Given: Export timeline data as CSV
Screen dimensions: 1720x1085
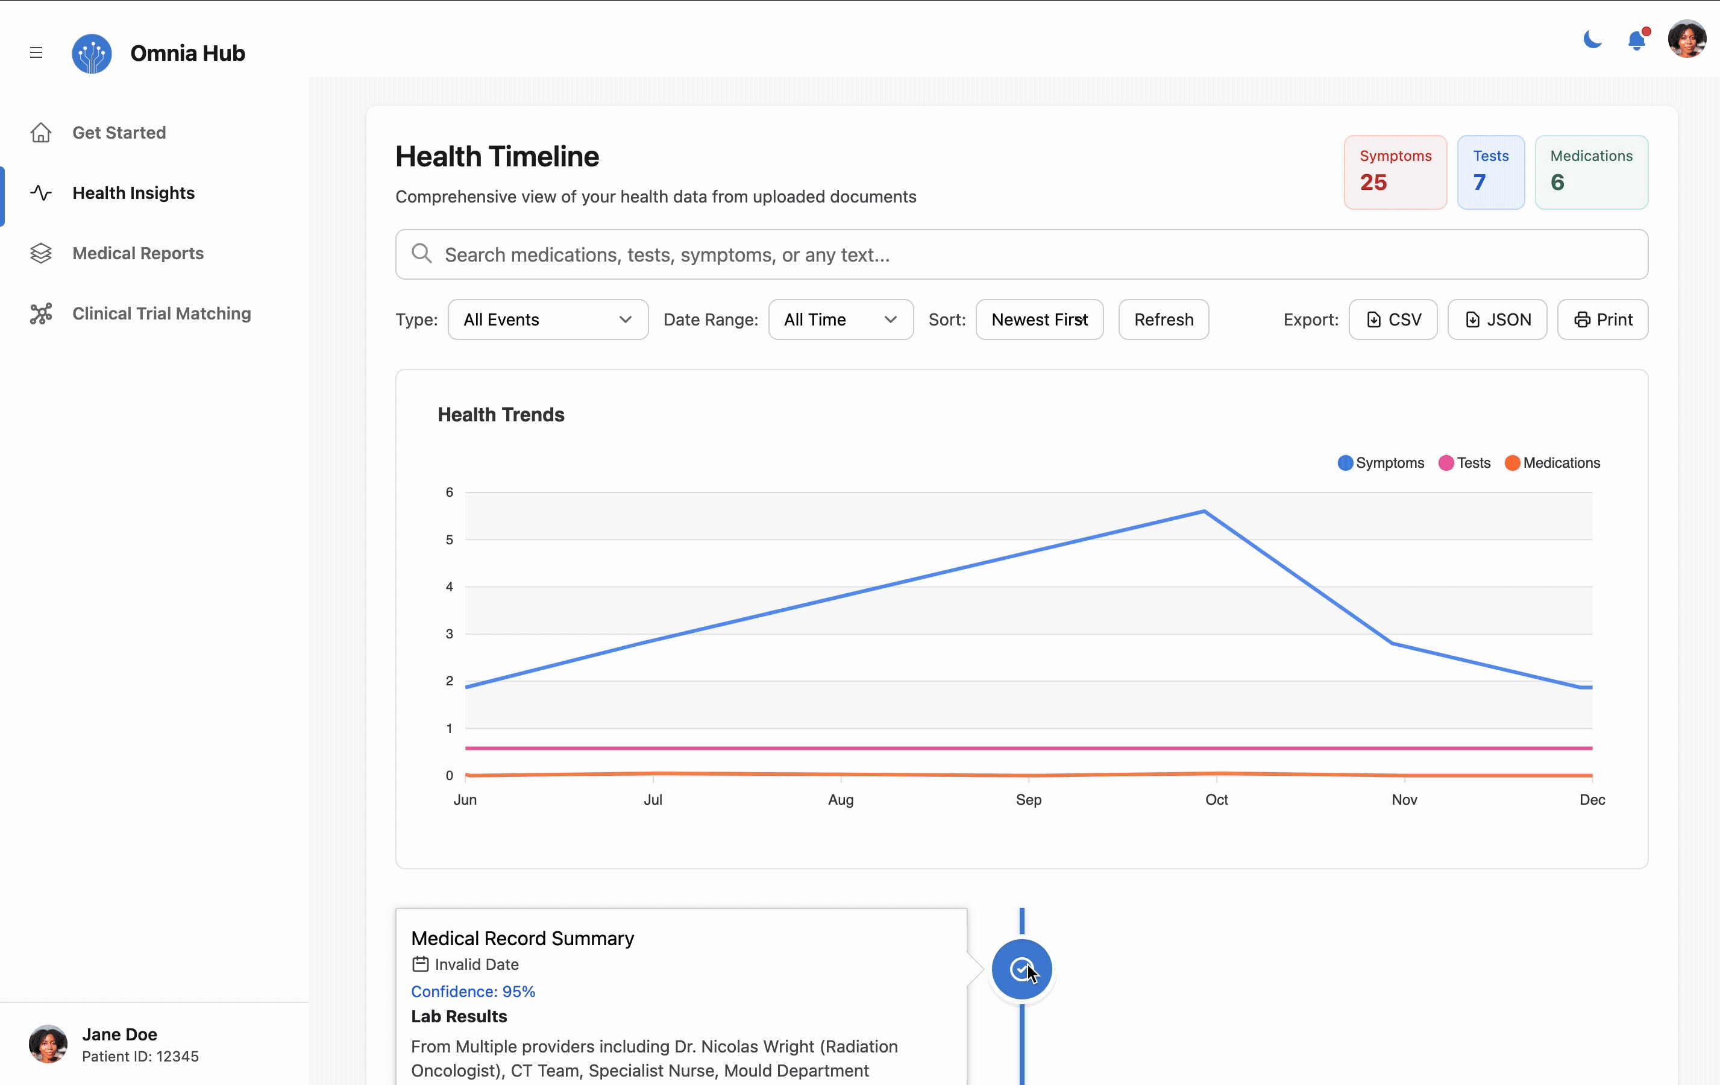Looking at the screenshot, I should 1392,319.
